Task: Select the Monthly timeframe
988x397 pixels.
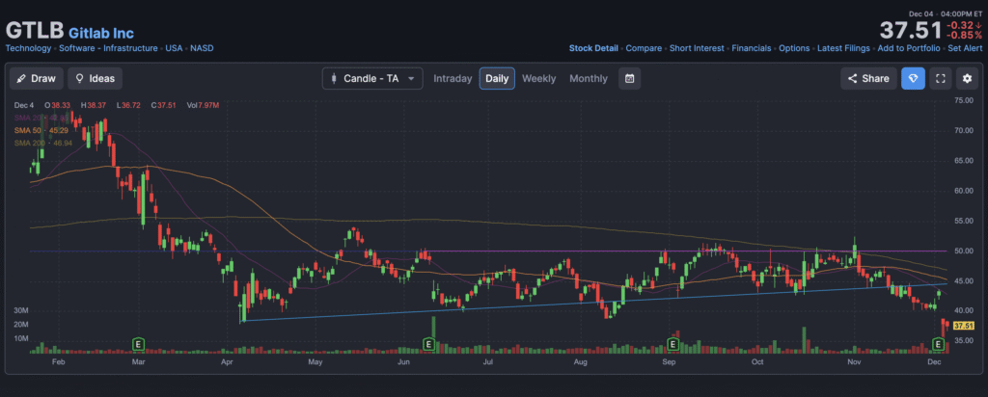Action: 589,78
